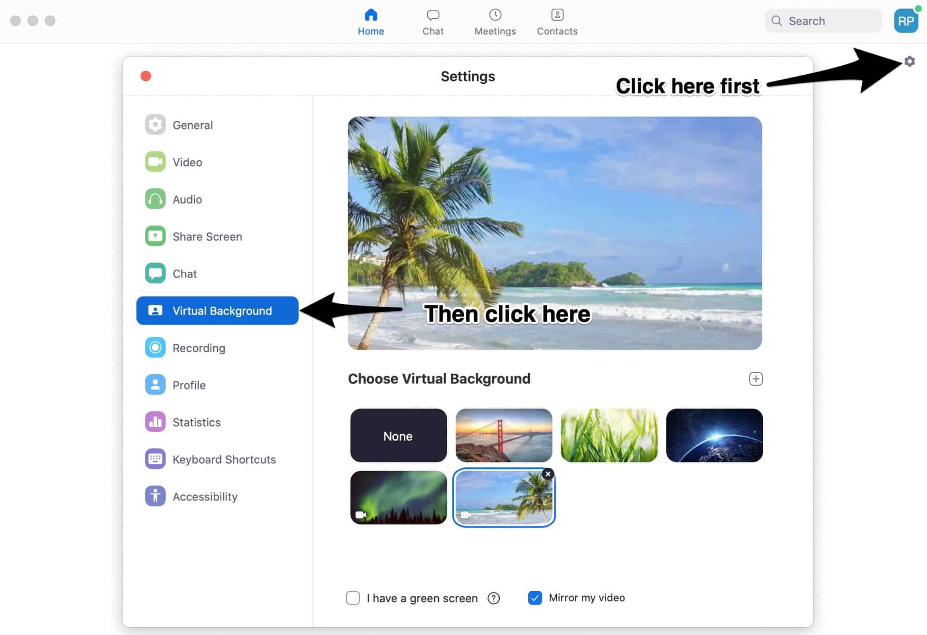Select the None virtual background option
Screen dimensions: 927x635
click(398, 435)
